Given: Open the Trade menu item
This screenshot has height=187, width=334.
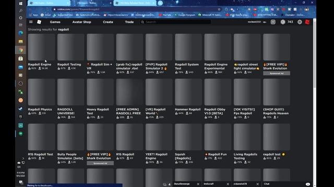Looking at the screenshot, I should (129, 22).
